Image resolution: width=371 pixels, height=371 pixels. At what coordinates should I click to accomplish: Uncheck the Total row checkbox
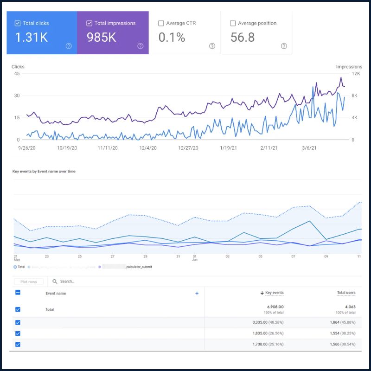(x=18, y=309)
